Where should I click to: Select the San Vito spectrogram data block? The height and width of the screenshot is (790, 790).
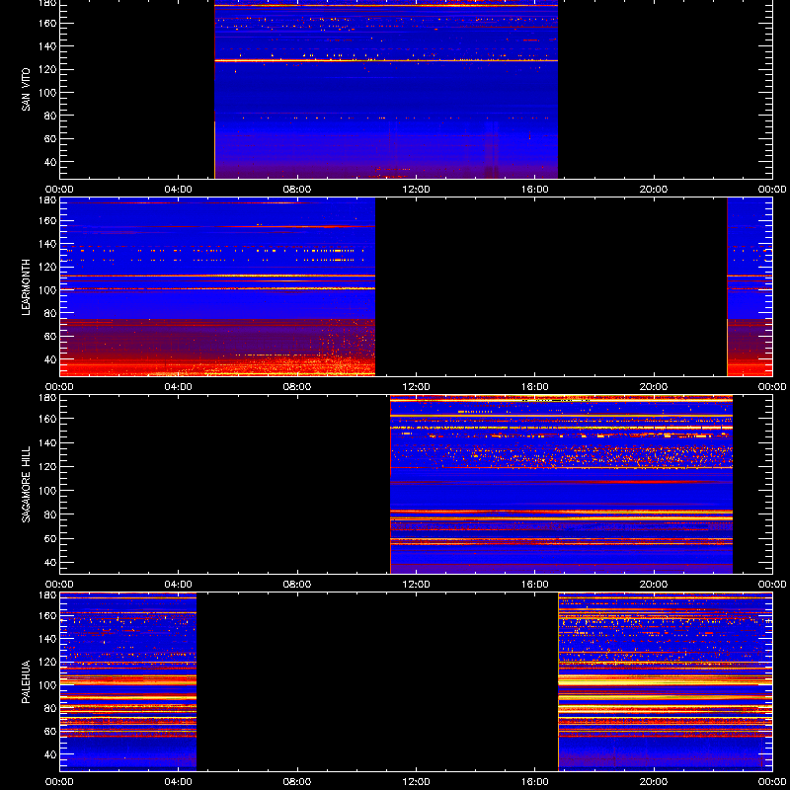click(x=386, y=89)
